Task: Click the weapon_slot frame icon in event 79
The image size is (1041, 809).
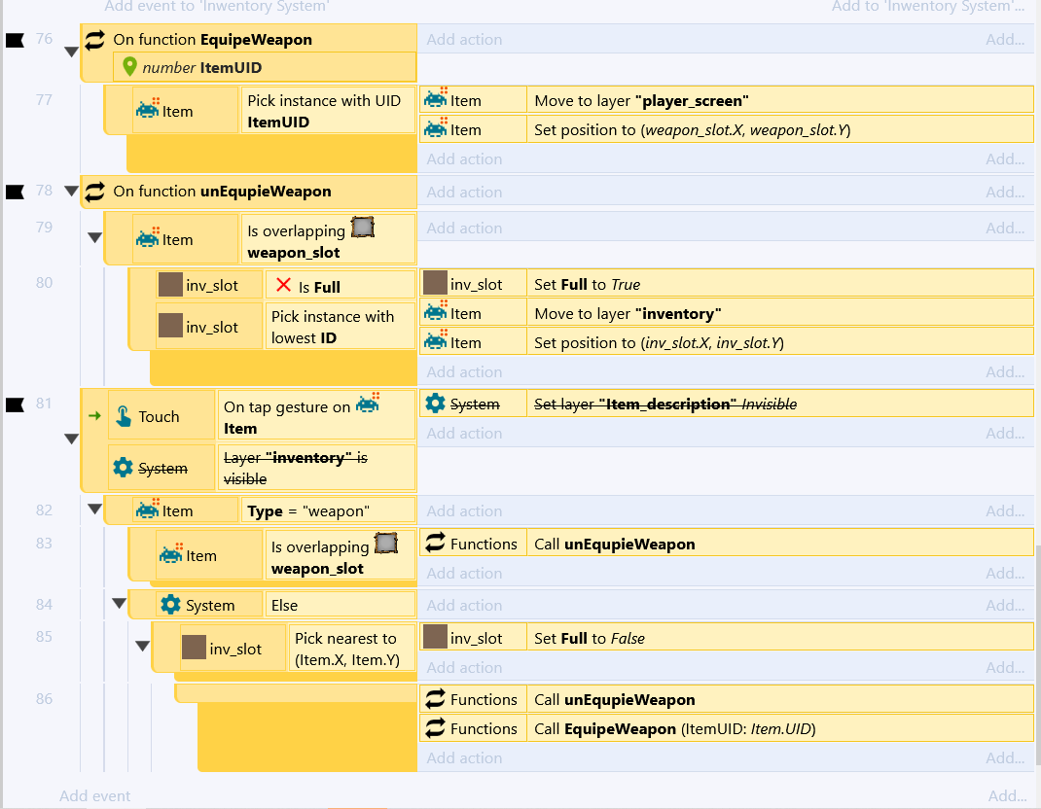Action: 363,228
